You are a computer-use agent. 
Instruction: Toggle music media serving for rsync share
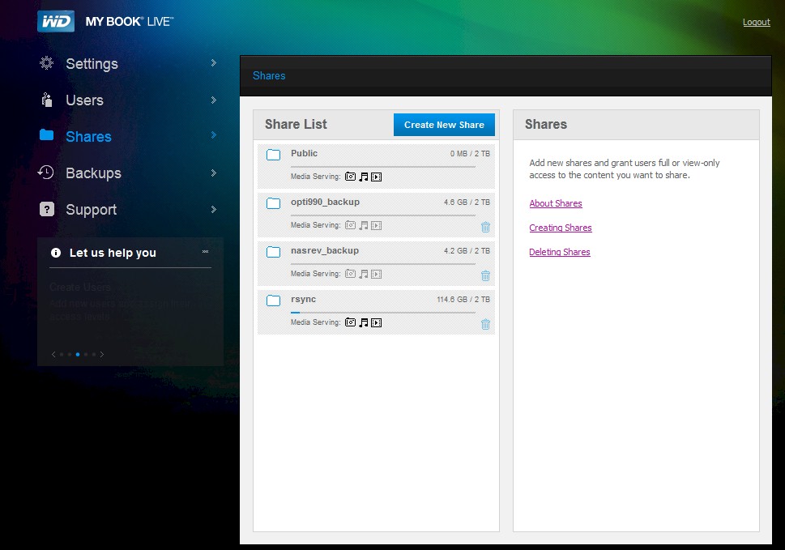(x=364, y=322)
